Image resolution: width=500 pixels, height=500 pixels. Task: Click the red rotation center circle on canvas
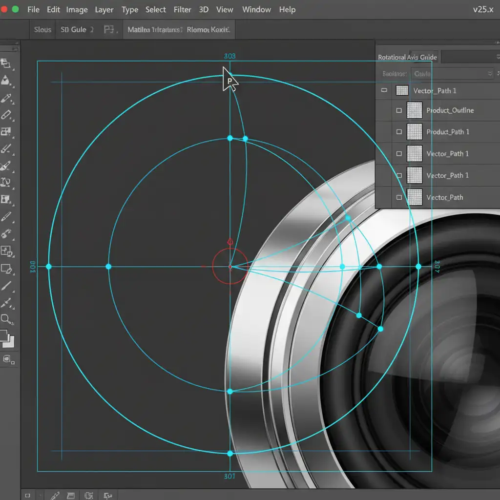(230, 266)
